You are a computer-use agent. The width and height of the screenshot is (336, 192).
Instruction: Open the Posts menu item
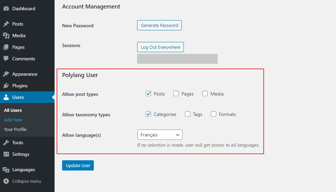pyautogui.click(x=27, y=24)
